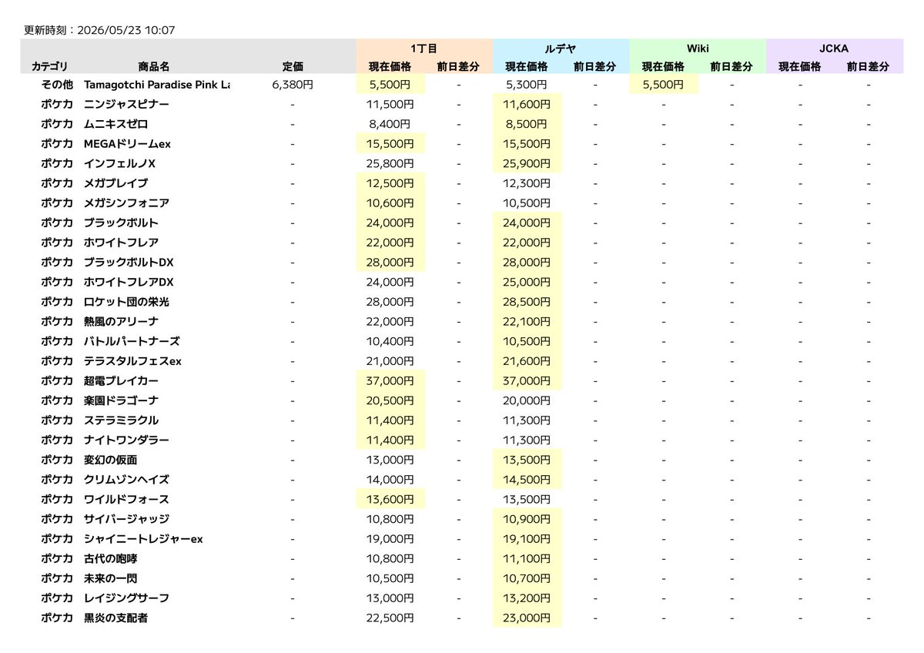Select the インフェルノX product name
This screenshot has width=924, height=653.
point(119,163)
